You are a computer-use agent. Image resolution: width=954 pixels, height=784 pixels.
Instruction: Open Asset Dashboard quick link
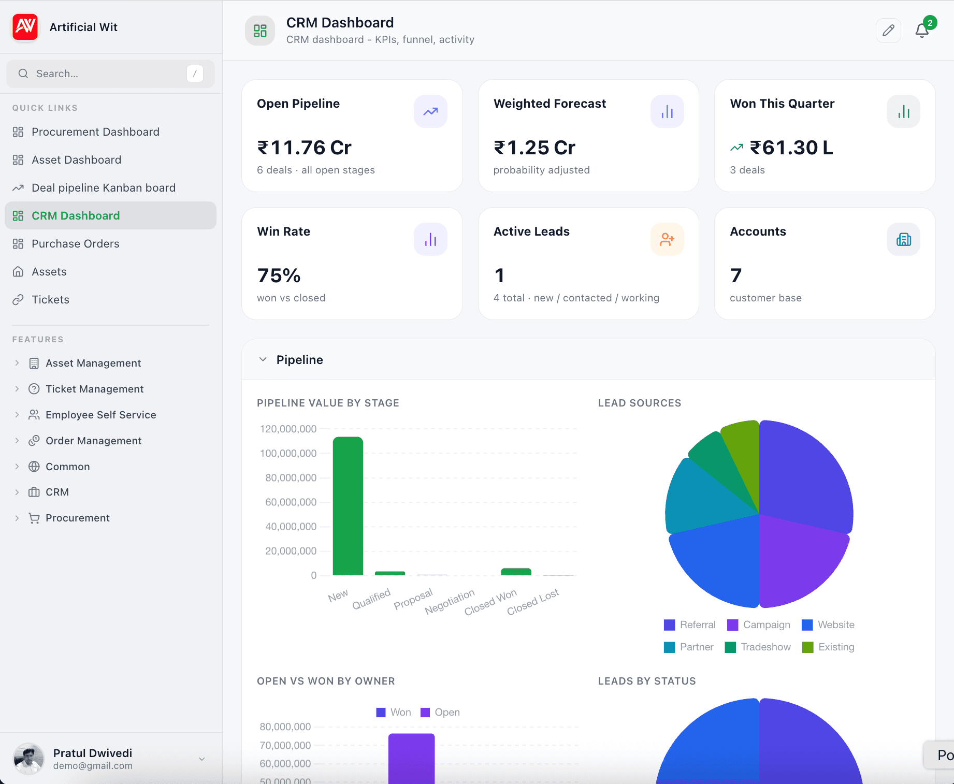coord(110,160)
